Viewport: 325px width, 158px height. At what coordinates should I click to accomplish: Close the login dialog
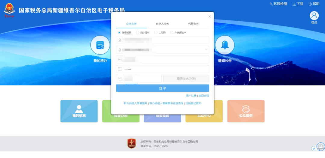click(209, 16)
